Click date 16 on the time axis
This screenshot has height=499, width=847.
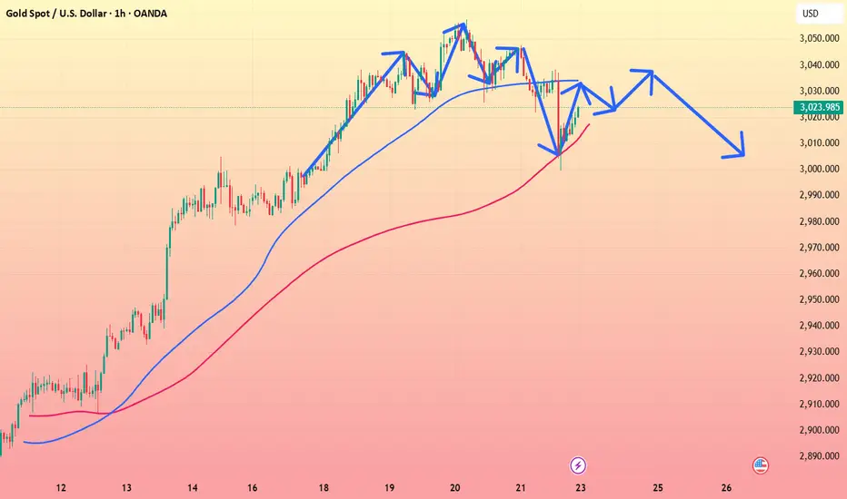point(253,488)
